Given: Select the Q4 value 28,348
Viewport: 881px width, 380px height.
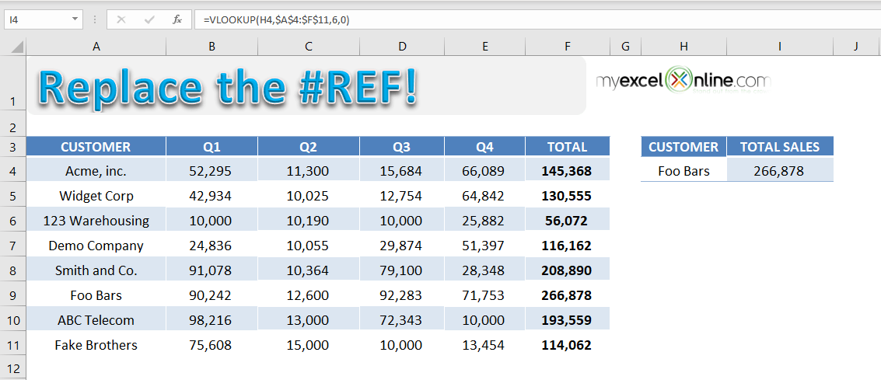Looking at the screenshot, I should pyautogui.click(x=484, y=270).
